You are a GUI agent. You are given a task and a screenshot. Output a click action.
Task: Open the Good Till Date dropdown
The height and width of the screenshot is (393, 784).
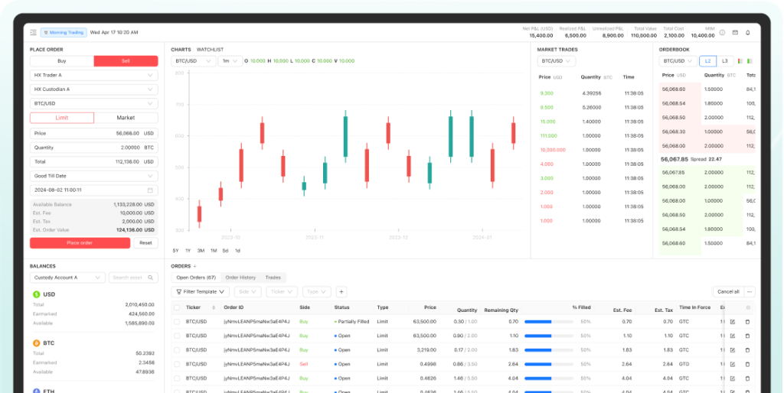[94, 177]
